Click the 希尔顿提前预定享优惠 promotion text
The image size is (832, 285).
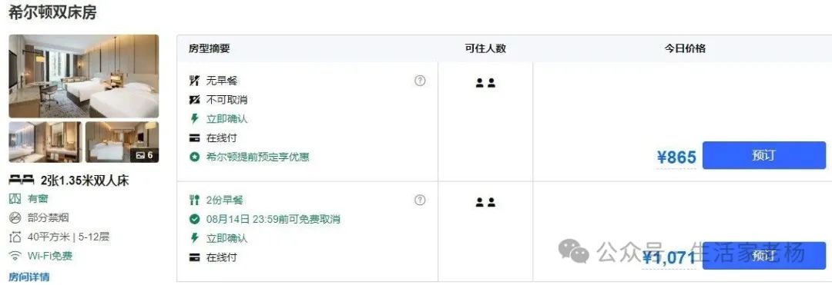[258, 157]
